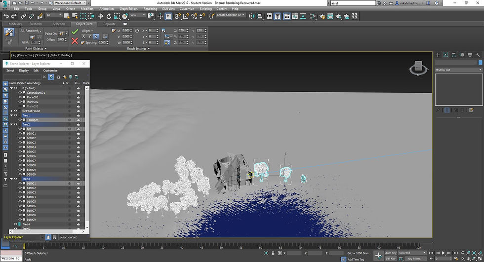The height and width of the screenshot is (262, 484).
Task: Select the Select and Place tool
Action: (x=125, y=16)
